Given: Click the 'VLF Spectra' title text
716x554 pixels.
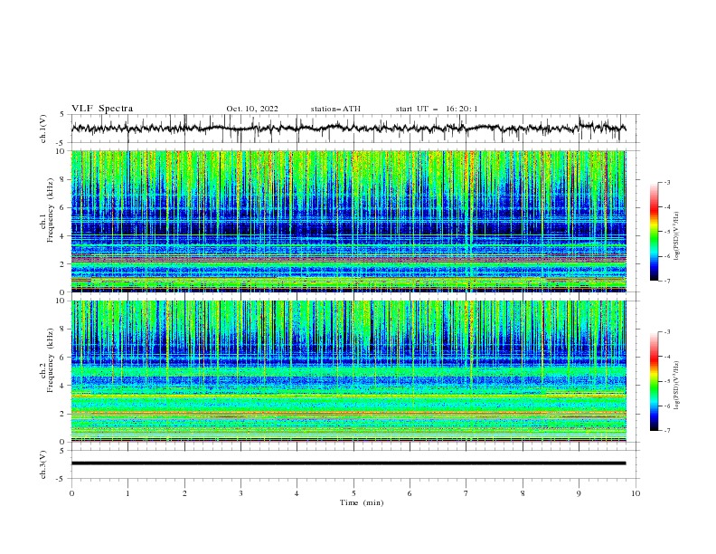Looking at the screenshot, I should 102,109.
